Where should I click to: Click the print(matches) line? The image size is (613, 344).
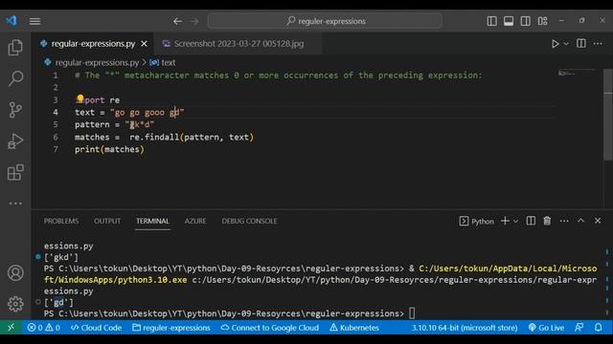pyautogui.click(x=109, y=149)
